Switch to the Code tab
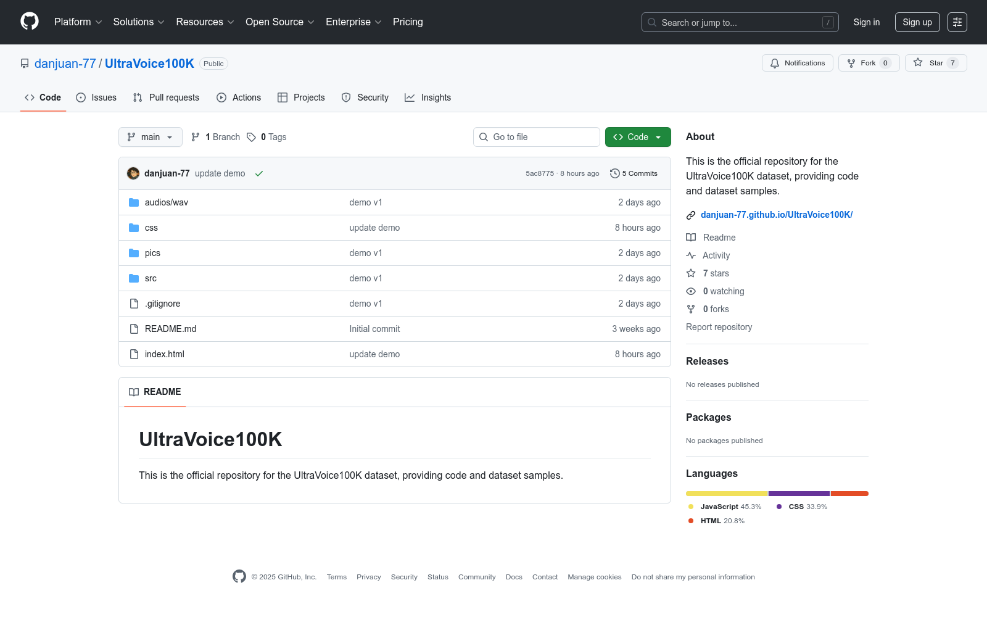 43,97
